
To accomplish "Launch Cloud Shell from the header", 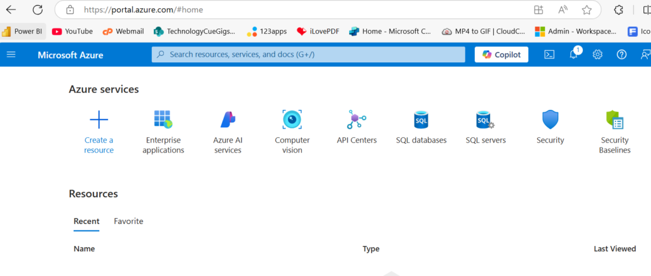I will (549, 55).
